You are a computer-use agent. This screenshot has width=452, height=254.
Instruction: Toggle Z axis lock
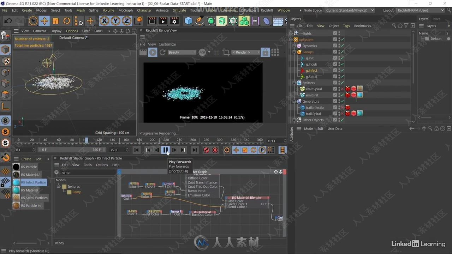click(126, 21)
